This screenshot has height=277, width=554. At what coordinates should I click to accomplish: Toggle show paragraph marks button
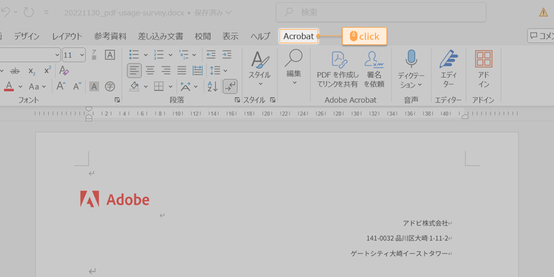point(230,86)
